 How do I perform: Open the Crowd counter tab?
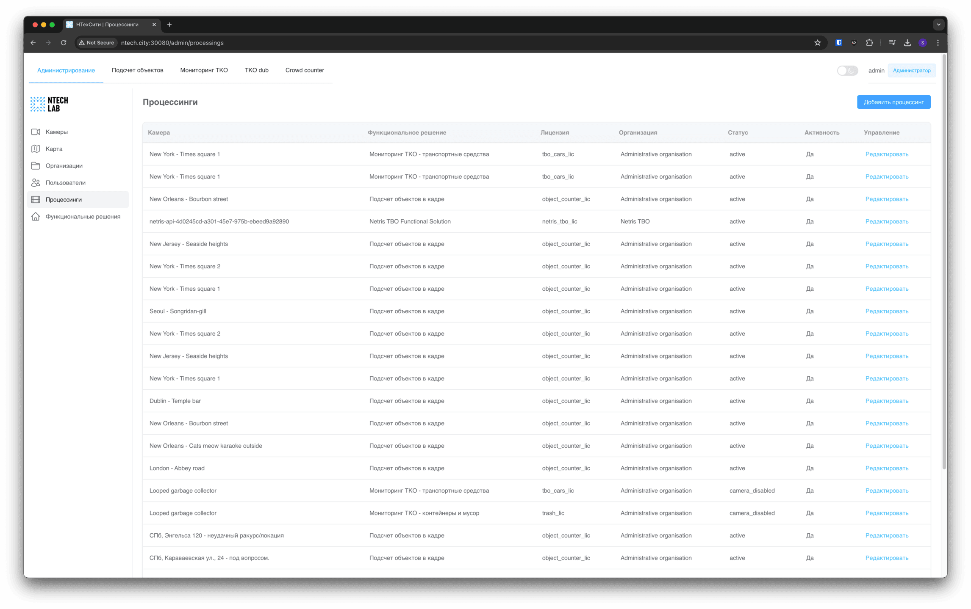[x=304, y=70]
